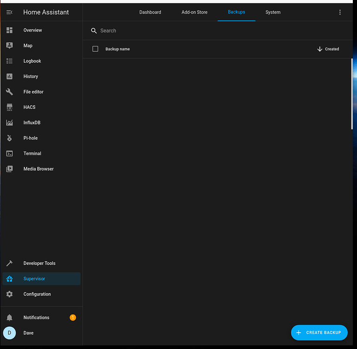Click the Create Backup button
This screenshot has height=349, width=357.
[x=319, y=333]
